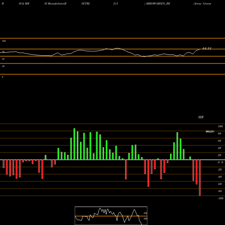Click the last red bar reaching -100

click(200, 178)
